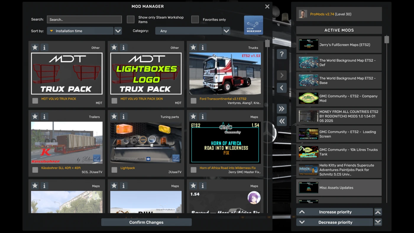This screenshot has height=233, width=414.
Task: Open the Installation time sort dropdown
Action: (x=80, y=31)
